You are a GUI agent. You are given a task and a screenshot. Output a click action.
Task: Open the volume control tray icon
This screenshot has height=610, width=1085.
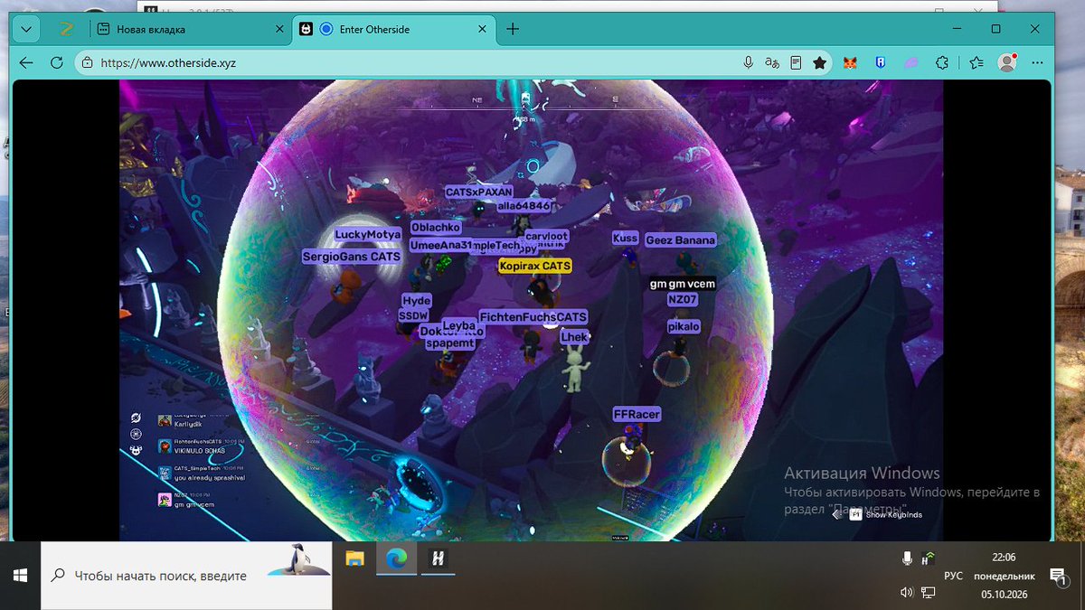907,593
